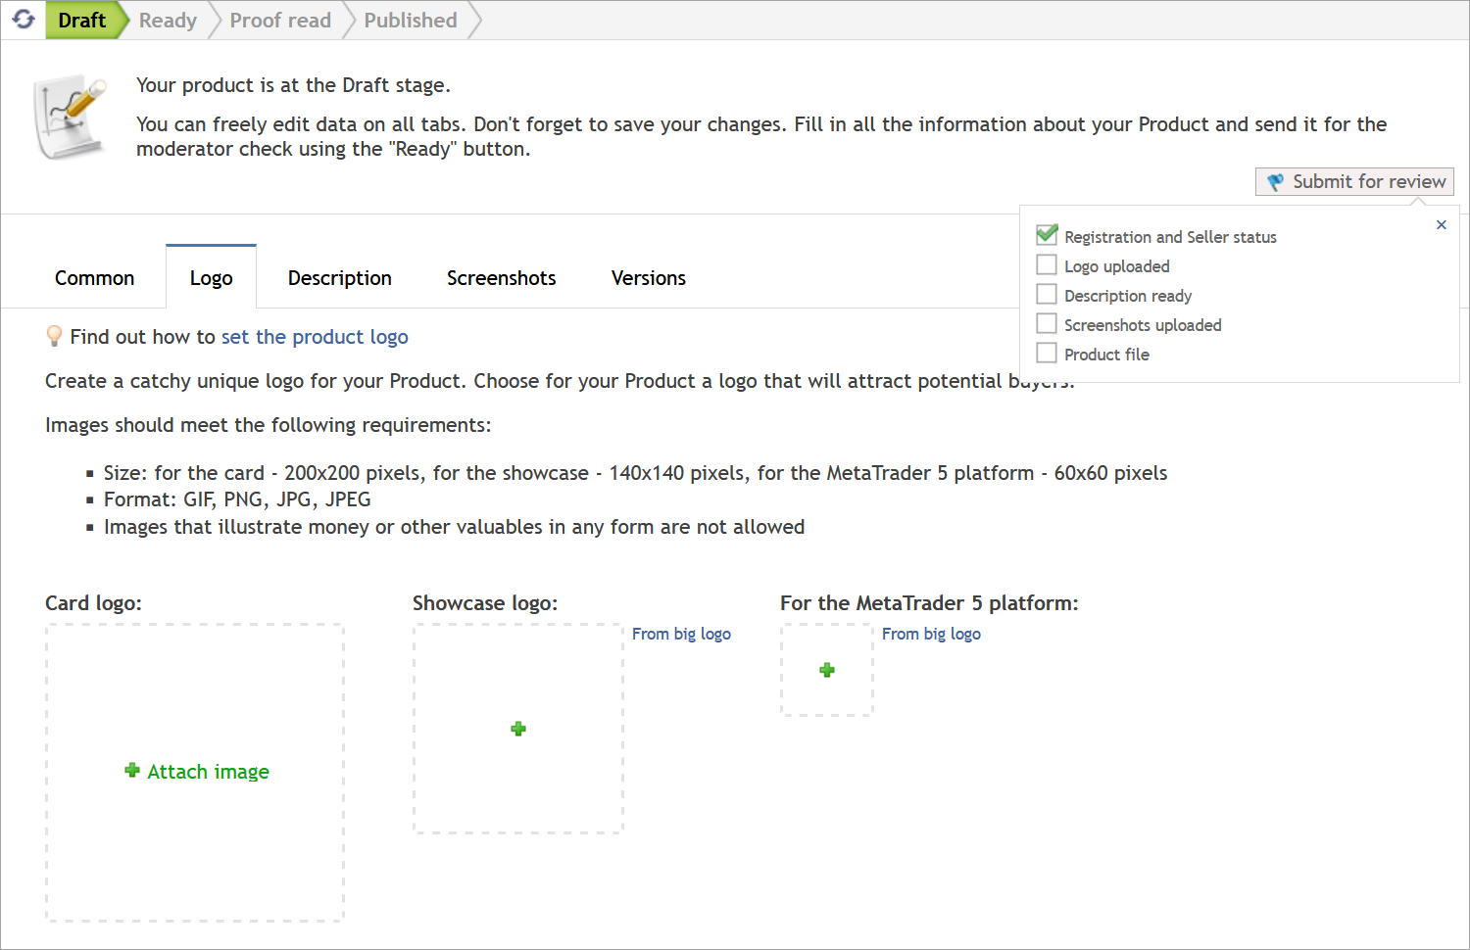Open the Description tab
Screen dimensions: 1470x950
[339, 278]
